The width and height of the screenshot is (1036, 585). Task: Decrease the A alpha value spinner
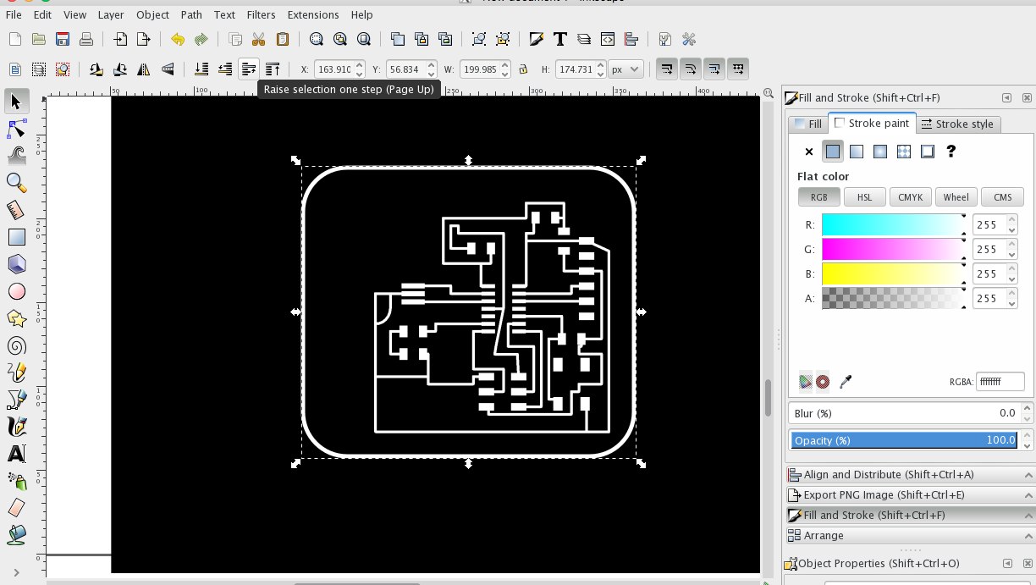tap(1011, 303)
